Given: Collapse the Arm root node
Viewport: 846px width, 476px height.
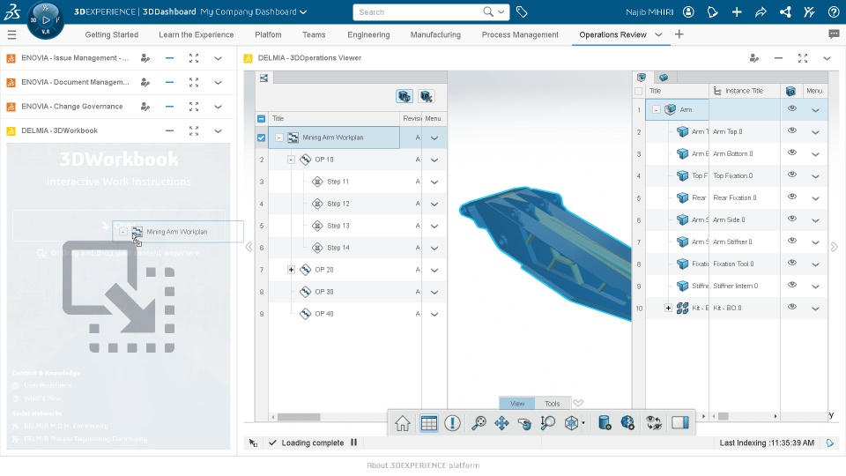Looking at the screenshot, I should tap(656, 109).
